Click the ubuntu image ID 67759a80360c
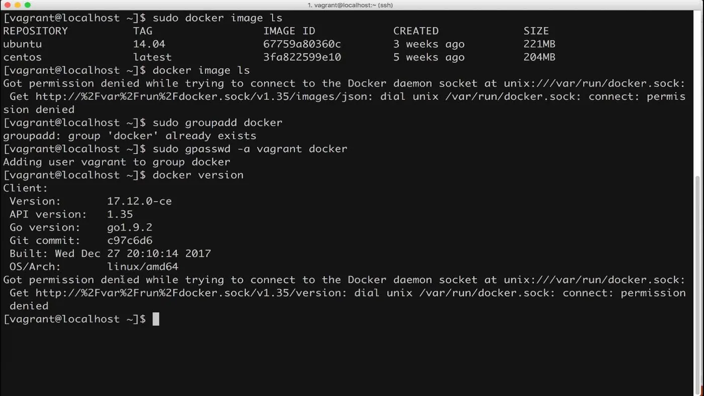704x396 pixels. click(302, 44)
